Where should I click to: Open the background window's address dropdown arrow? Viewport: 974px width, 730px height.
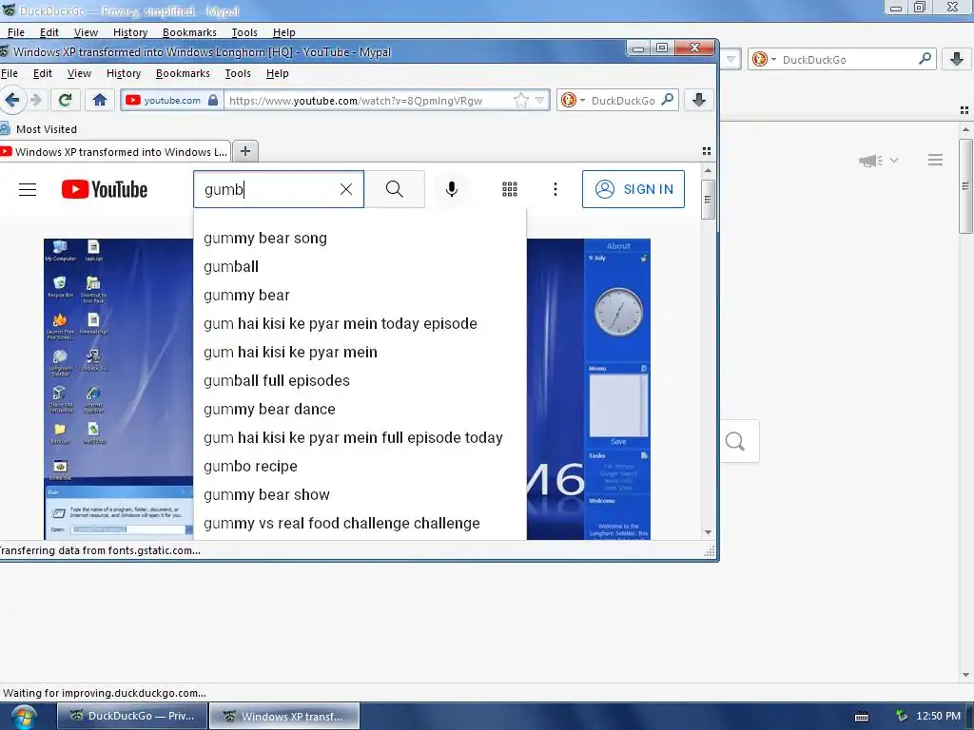(x=731, y=60)
